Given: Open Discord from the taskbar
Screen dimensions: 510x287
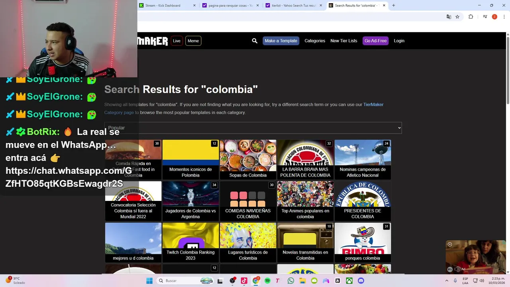Looking at the screenshot, I should [x=361, y=281].
